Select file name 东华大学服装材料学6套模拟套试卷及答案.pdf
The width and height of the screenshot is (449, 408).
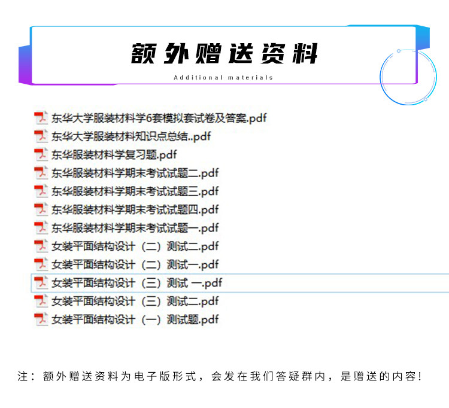click(159, 118)
